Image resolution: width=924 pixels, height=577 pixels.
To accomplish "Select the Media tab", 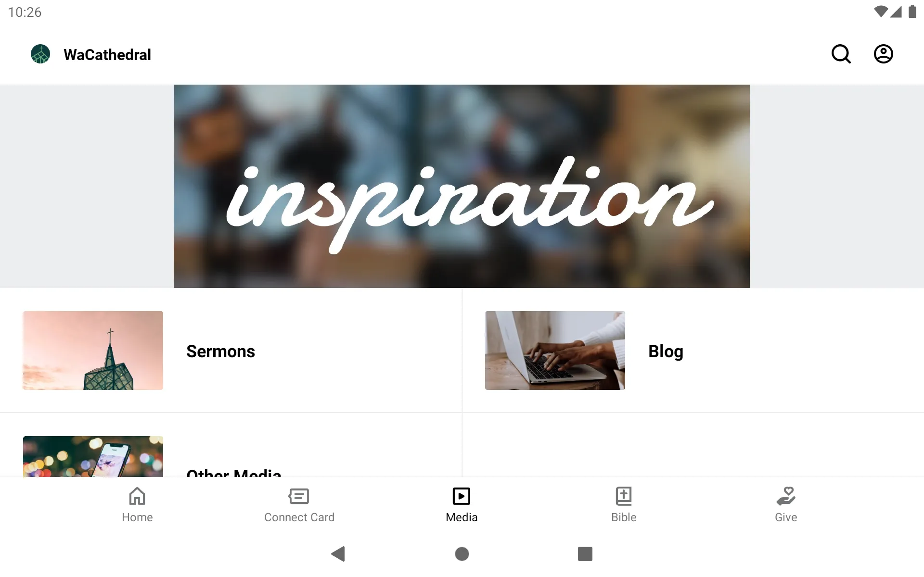I will tap(461, 504).
